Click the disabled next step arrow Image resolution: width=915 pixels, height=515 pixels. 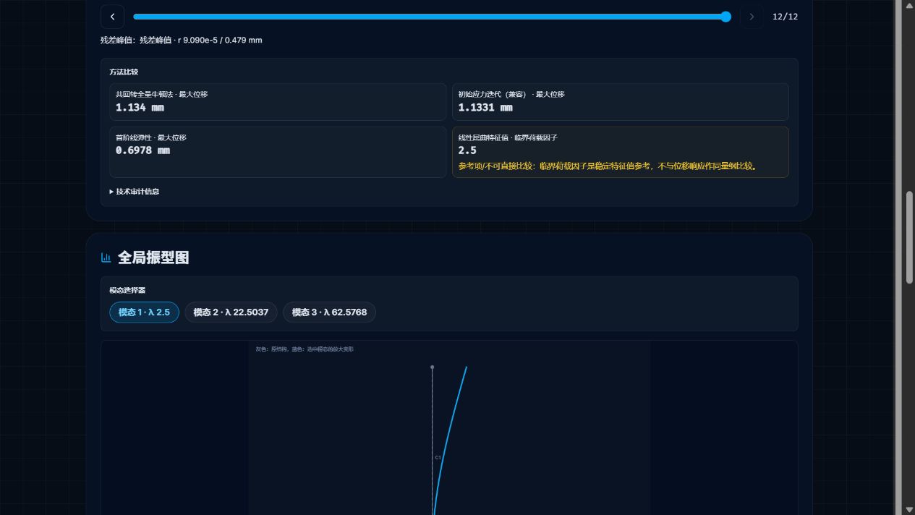(752, 17)
